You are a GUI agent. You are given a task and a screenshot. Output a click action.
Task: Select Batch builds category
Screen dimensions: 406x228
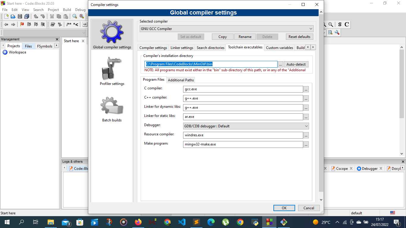pyautogui.click(x=112, y=109)
